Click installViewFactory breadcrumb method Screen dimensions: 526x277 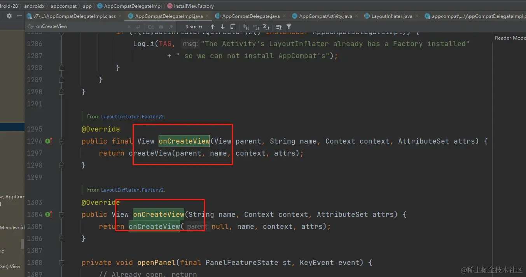coord(190,6)
